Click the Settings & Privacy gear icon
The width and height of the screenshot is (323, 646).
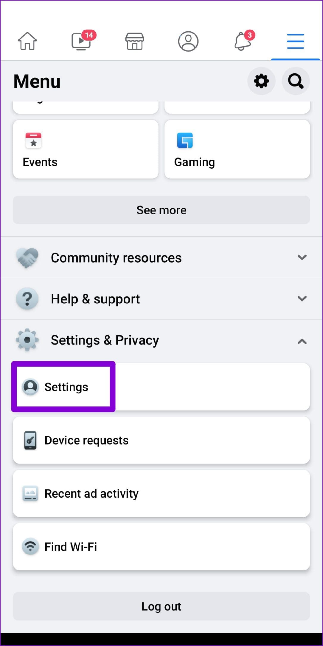[27, 340]
